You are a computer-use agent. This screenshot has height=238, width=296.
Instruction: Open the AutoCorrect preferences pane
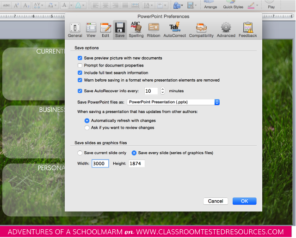pyautogui.click(x=175, y=30)
